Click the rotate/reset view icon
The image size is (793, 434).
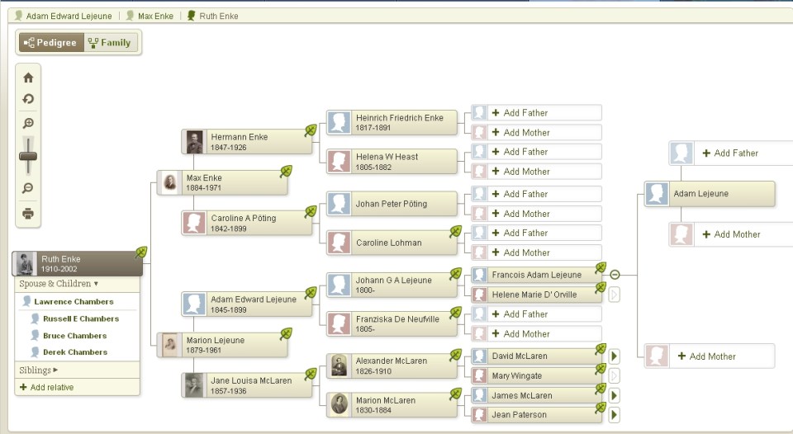[x=28, y=99]
